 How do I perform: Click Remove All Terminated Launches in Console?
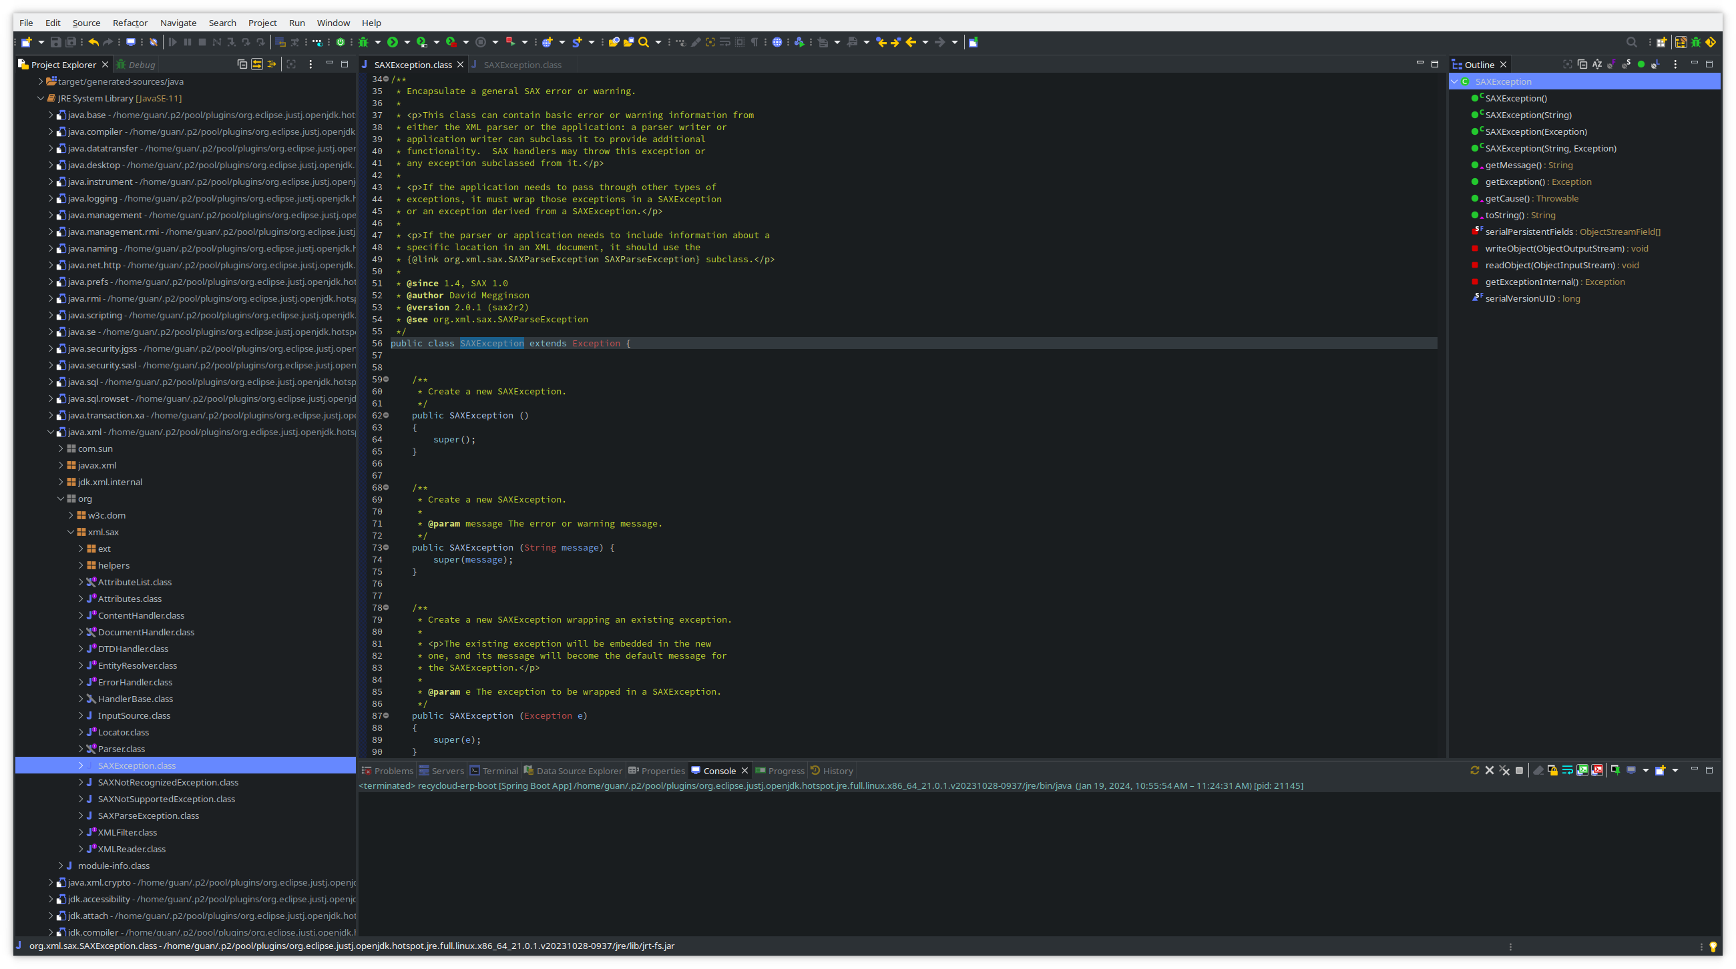click(x=1504, y=770)
